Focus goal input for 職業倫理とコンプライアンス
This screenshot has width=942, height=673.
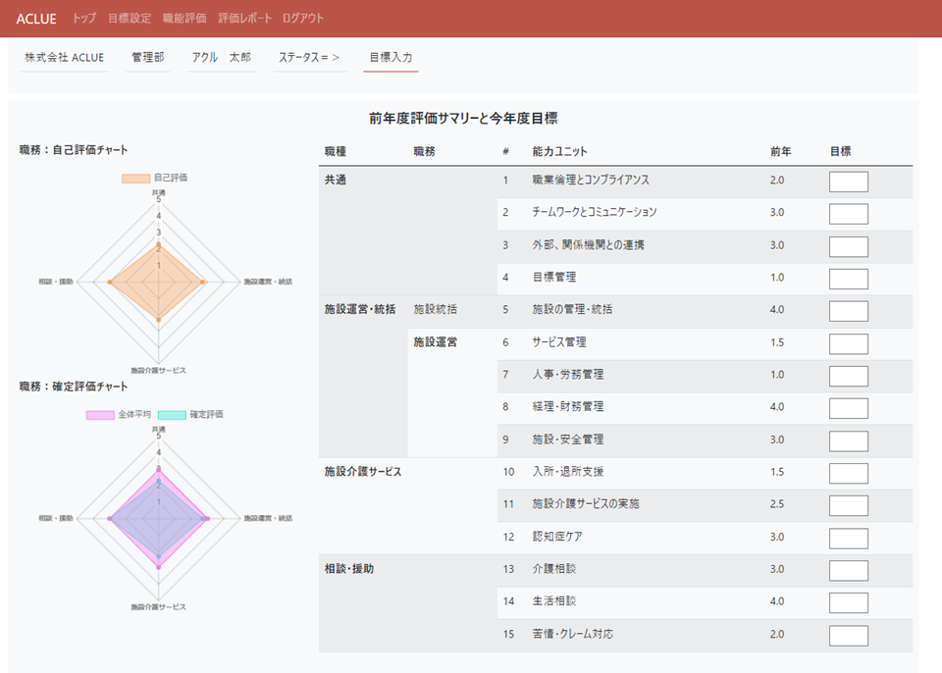848,181
